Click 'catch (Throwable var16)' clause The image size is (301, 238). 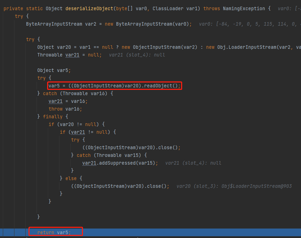coord(75,93)
